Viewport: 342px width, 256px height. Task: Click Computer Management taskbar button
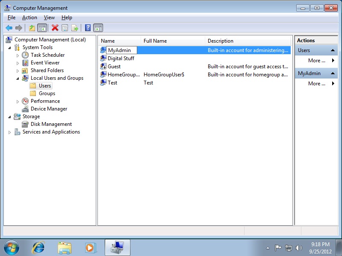(x=117, y=247)
